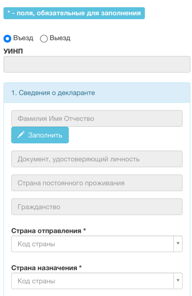
Task: Click the pencil icon on Заполнить button
Action: tap(21, 135)
